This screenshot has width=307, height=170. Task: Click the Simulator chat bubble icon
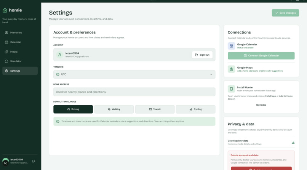pos(6,61)
